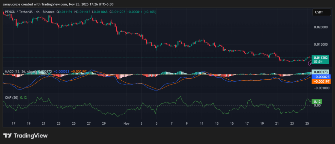Click date 17 at the left of time axis

13,124
